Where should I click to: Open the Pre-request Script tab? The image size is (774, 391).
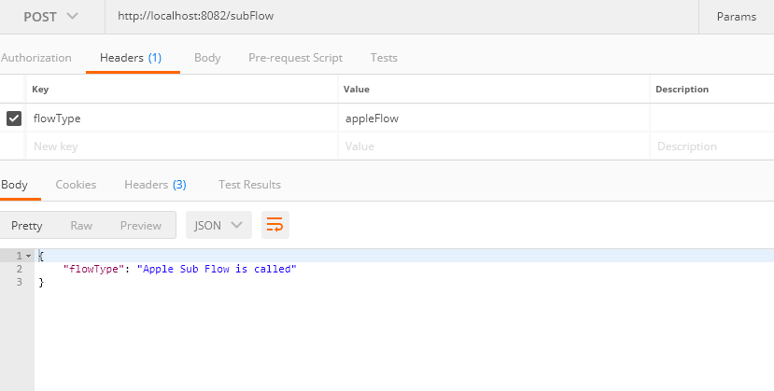coord(295,58)
